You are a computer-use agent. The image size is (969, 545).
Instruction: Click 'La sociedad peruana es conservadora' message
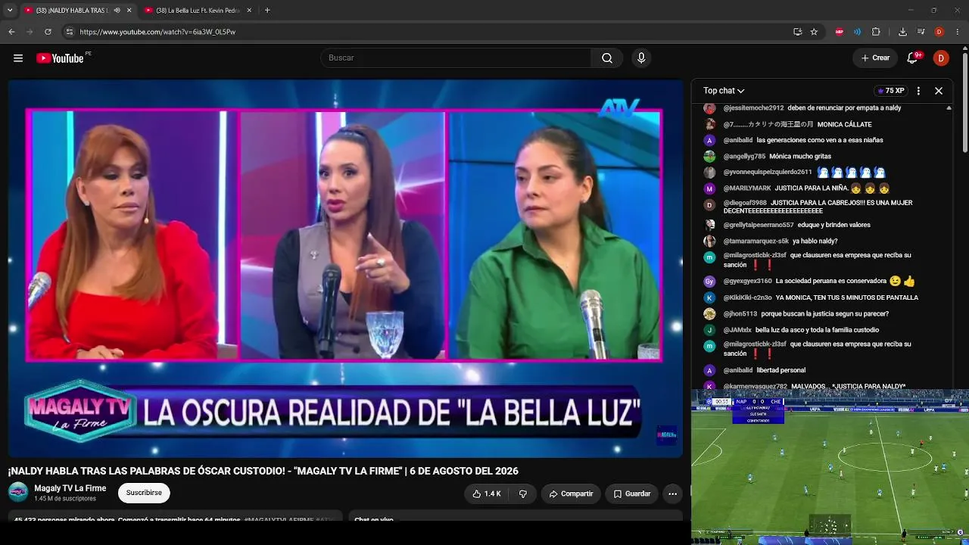(x=831, y=281)
